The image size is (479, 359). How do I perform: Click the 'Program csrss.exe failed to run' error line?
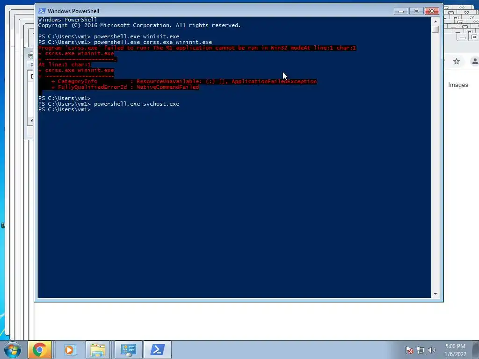pyautogui.click(x=197, y=48)
